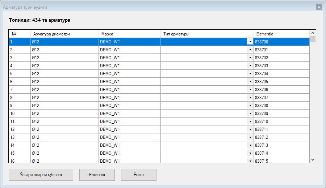Click Ø12 diameter cell in row 3
This screenshot has width=326, height=188.
(65, 58)
